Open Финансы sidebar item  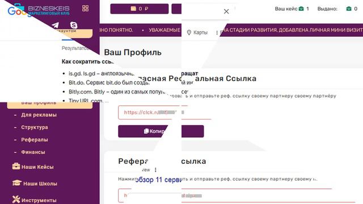pyautogui.click(x=33, y=152)
